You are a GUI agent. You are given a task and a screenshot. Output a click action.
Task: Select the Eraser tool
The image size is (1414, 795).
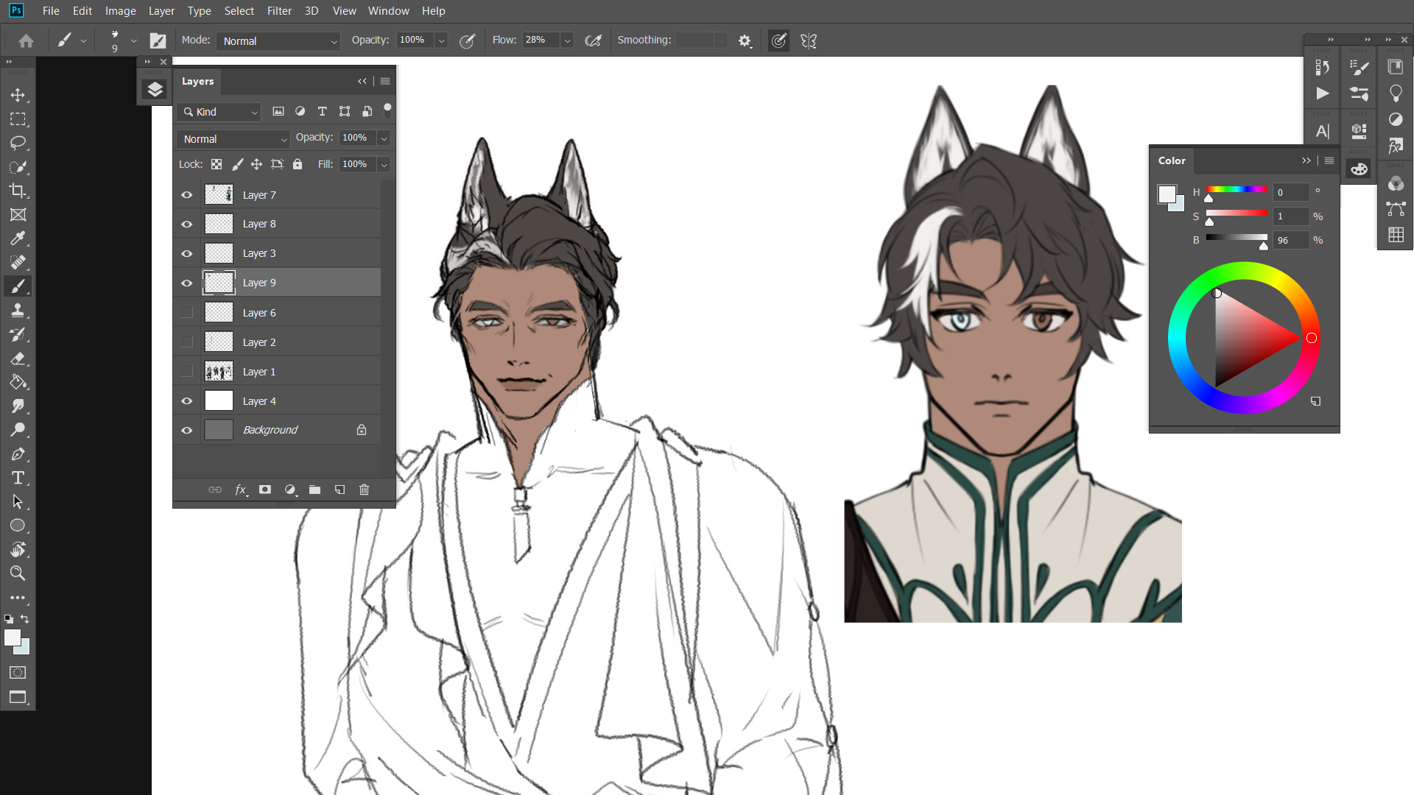(18, 358)
